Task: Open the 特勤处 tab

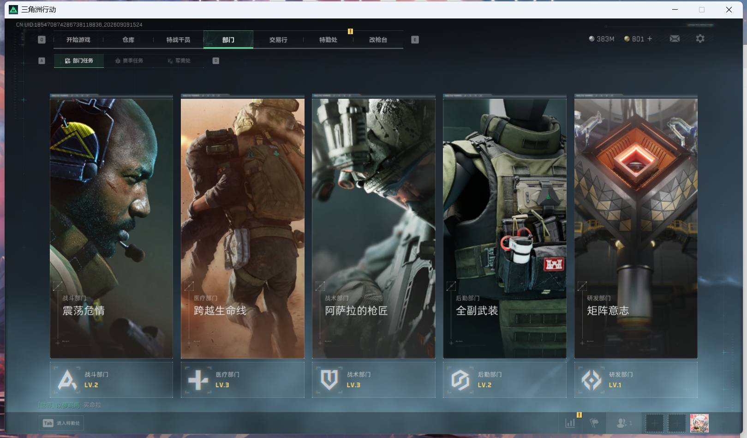Action: pyautogui.click(x=328, y=40)
